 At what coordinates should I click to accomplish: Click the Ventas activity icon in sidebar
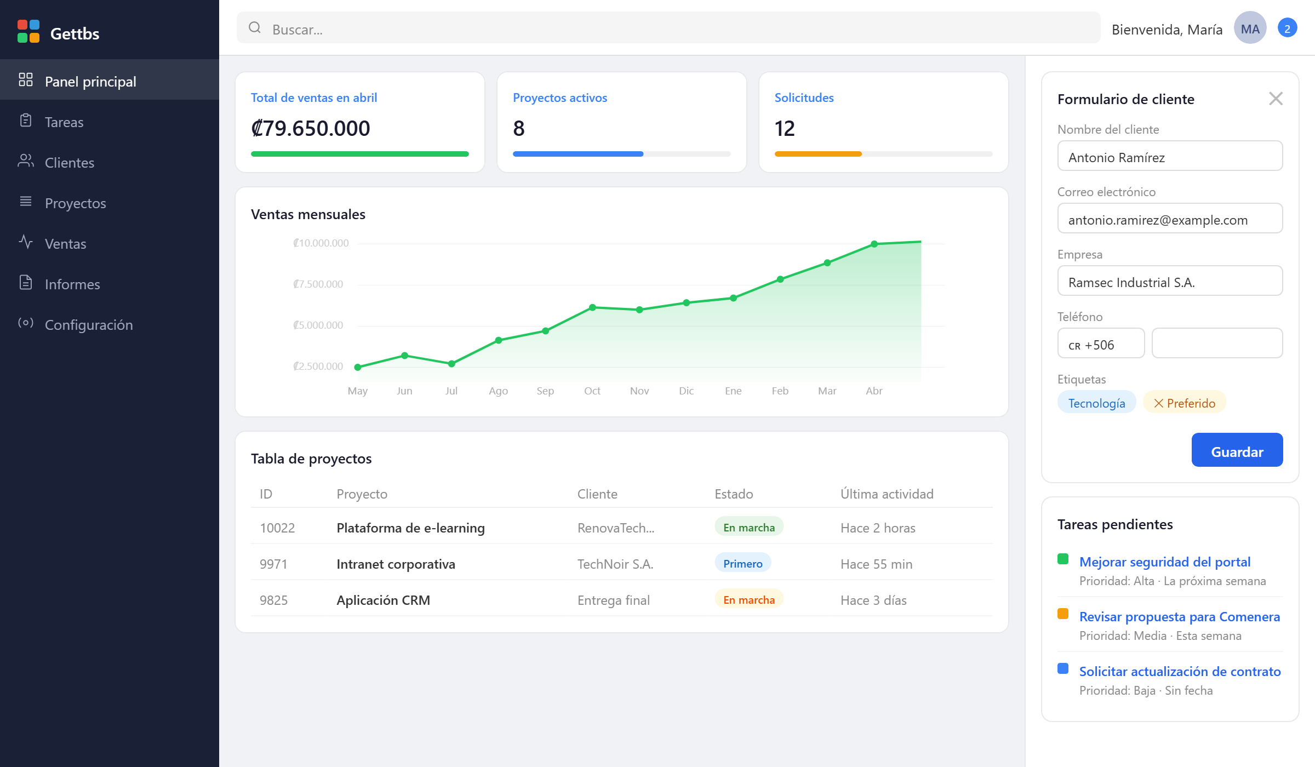(26, 242)
